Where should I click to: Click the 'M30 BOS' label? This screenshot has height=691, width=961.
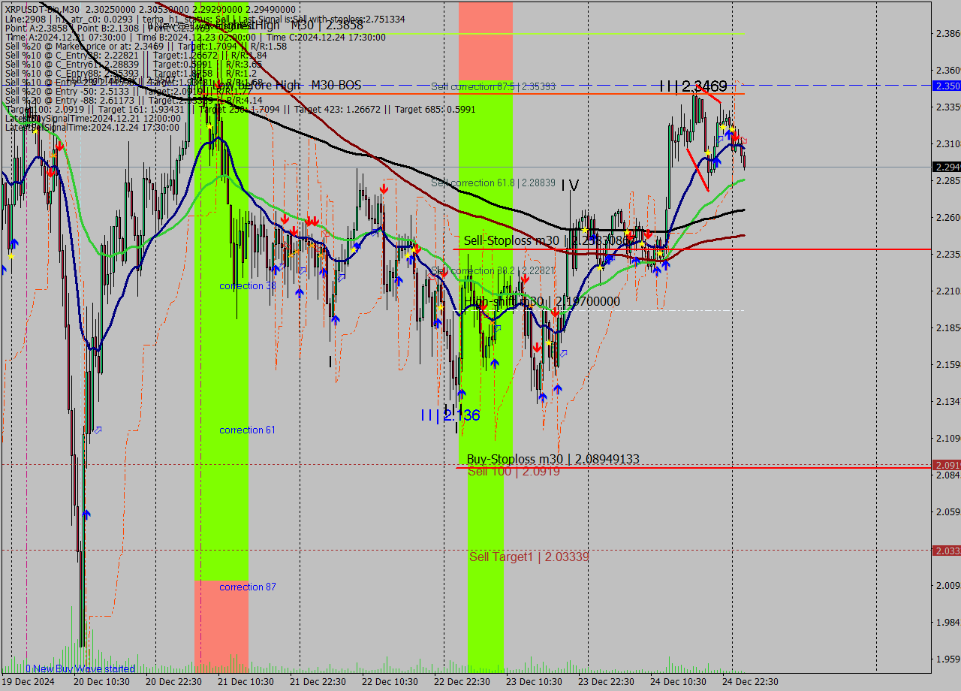[336, 86]
